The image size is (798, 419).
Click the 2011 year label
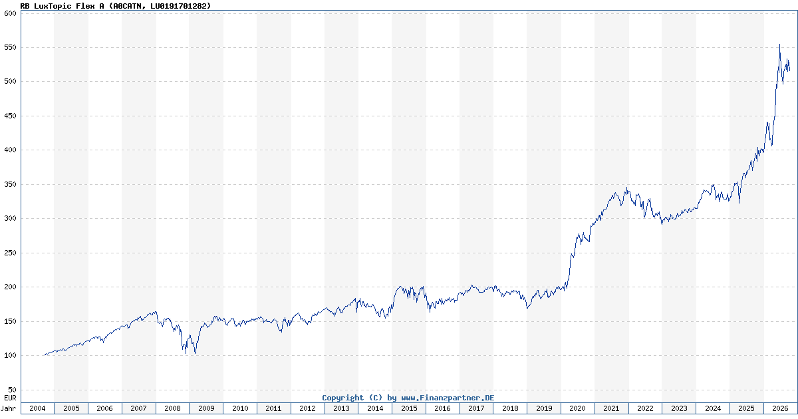point(274,408)
